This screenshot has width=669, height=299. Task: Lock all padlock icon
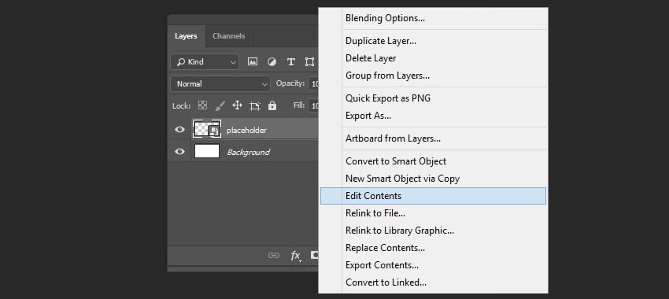(x=272, y=105)
